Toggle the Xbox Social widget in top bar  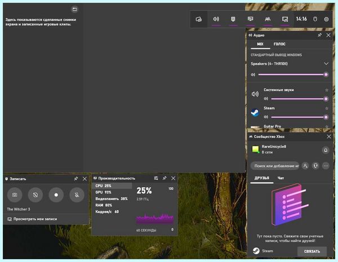pos(268,19)
